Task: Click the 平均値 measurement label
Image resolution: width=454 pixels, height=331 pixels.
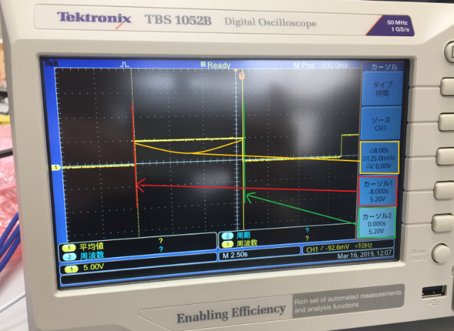Action: tap(92, 246)
